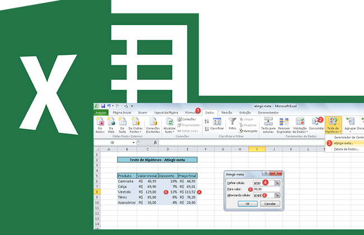This screenshot has height=235, width=364.
Task: Focus the Para valor field
Action: pos(267,189)
